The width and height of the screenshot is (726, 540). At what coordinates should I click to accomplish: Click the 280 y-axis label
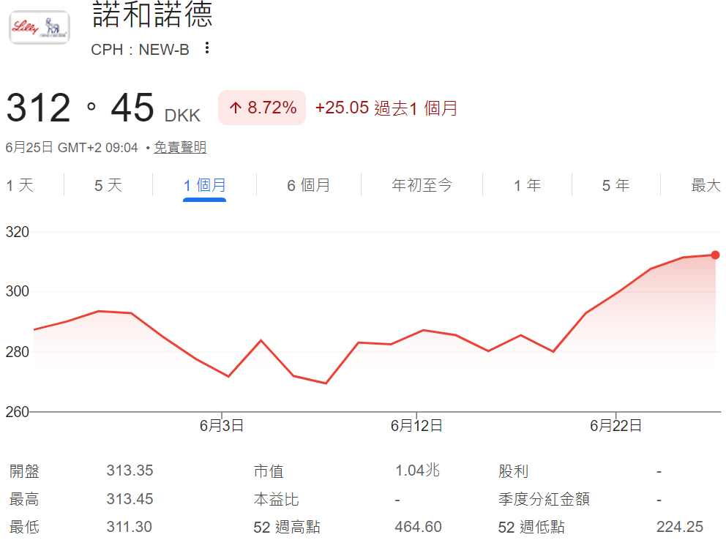17,352
